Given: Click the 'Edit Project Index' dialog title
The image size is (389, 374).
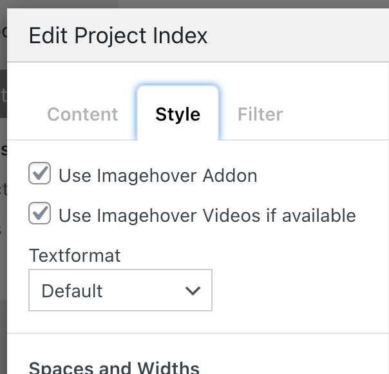Looking at the screenshot, I should coord(118,35).
